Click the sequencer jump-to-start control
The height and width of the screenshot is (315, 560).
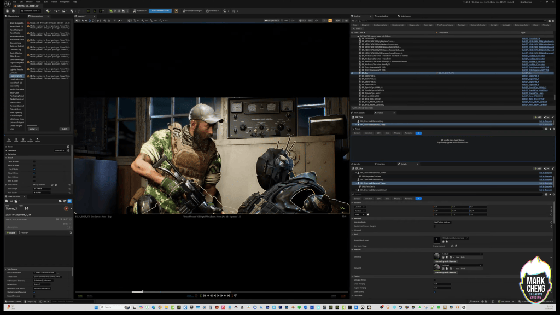tap(205, 296)
